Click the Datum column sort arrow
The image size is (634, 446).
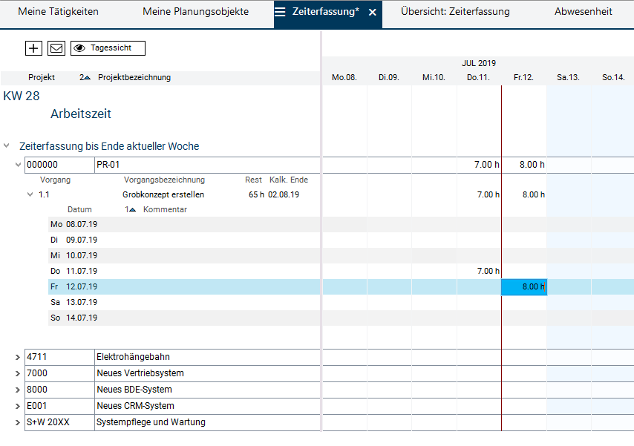click(x=130, y=209)
